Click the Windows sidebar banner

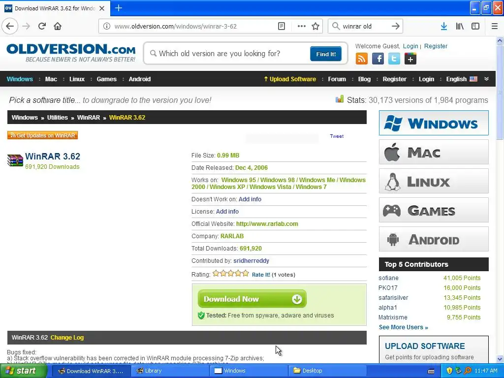tap(434, 123)
